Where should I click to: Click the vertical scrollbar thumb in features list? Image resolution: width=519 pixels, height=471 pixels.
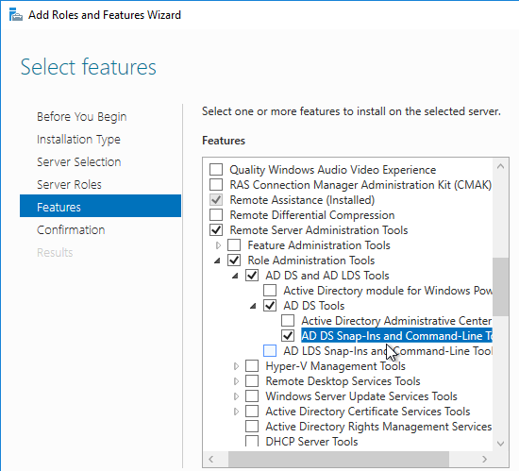(x=500, y=287)
